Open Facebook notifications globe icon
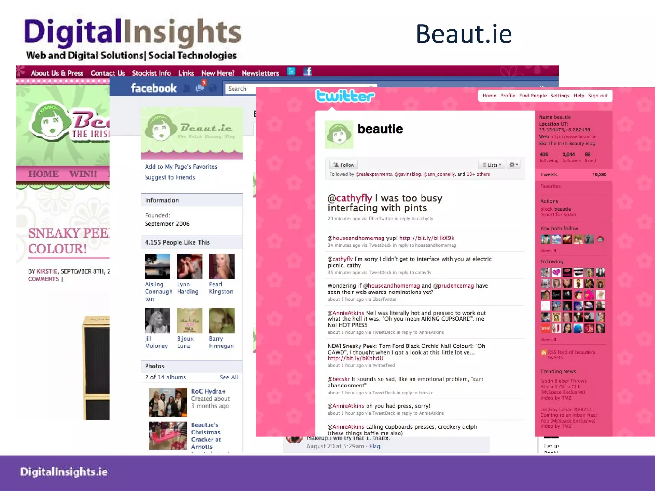The image size is (655, 491). tap(212, 89)
